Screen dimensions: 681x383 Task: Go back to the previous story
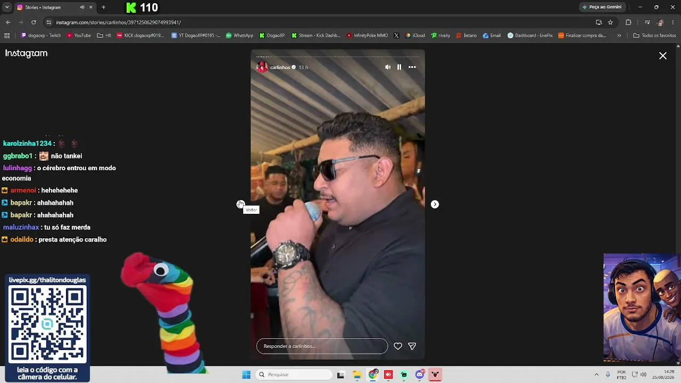240,204
